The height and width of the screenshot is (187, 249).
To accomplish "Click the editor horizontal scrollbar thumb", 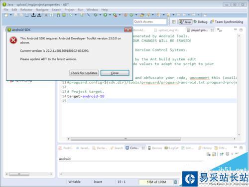I will pos(125,139).
